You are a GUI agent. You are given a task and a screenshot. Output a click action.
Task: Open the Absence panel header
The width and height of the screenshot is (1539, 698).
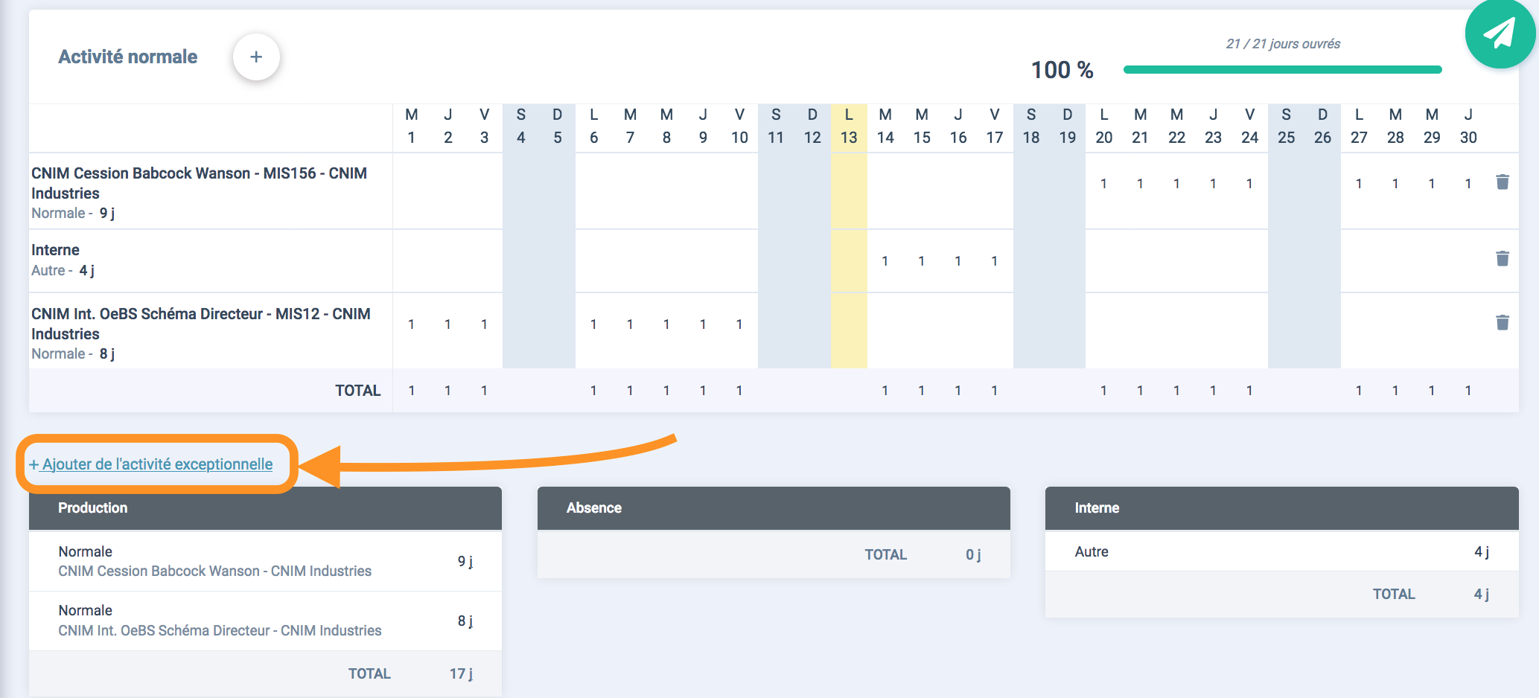tap(774, 508)
